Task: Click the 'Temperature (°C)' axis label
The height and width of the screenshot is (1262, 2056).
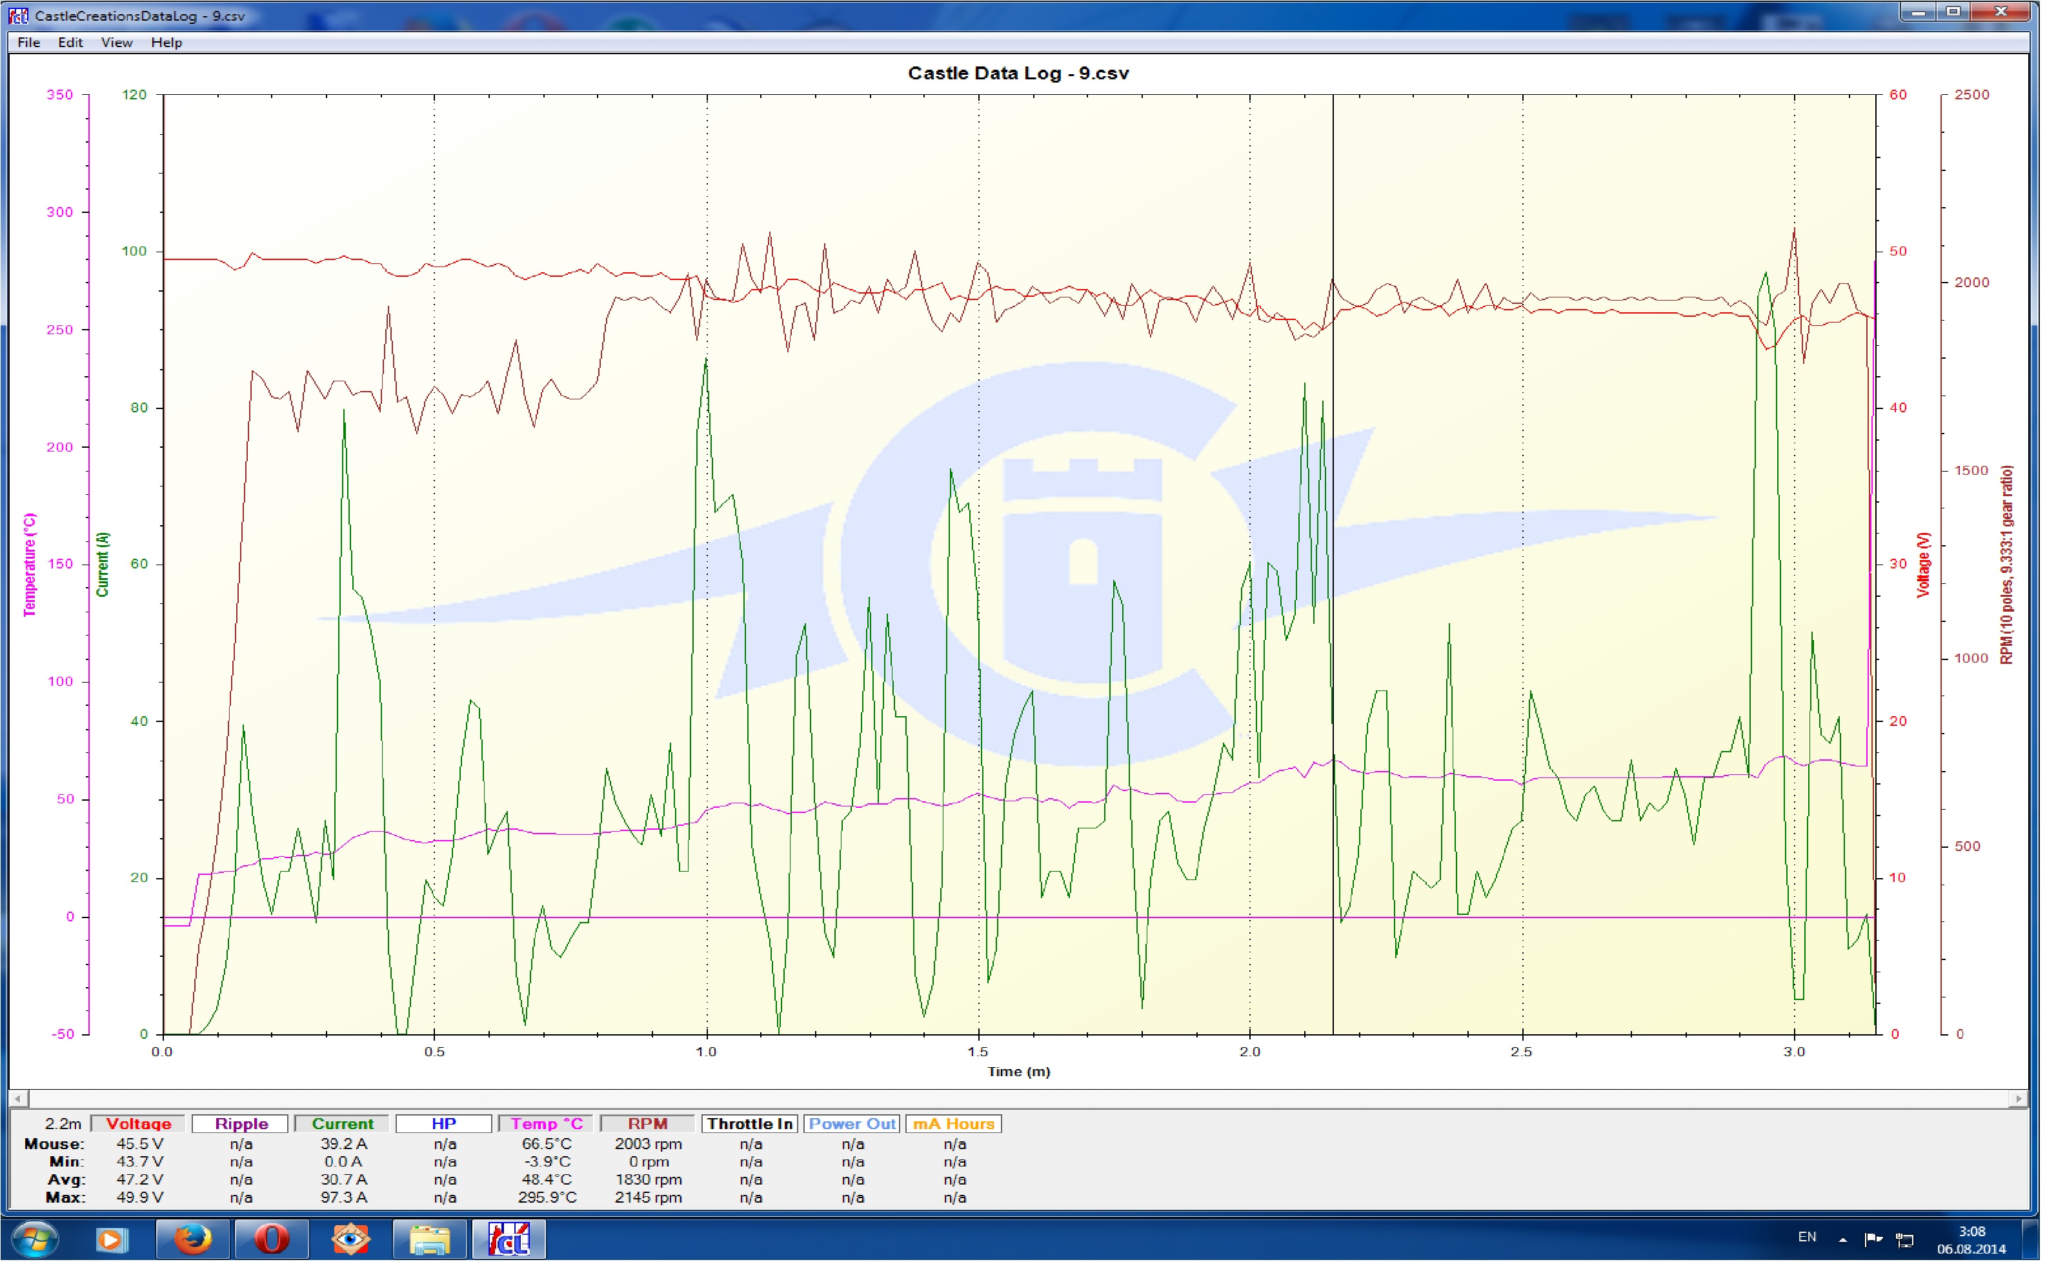Action: (30, 565)
